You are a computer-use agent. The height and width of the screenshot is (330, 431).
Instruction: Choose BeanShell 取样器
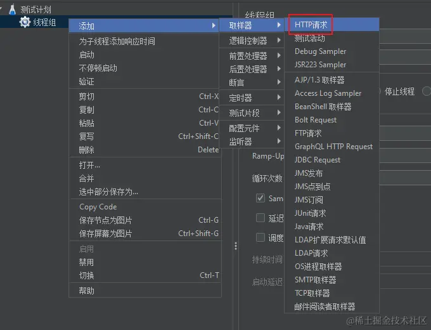pyautogui.click(x=331, y=107)
